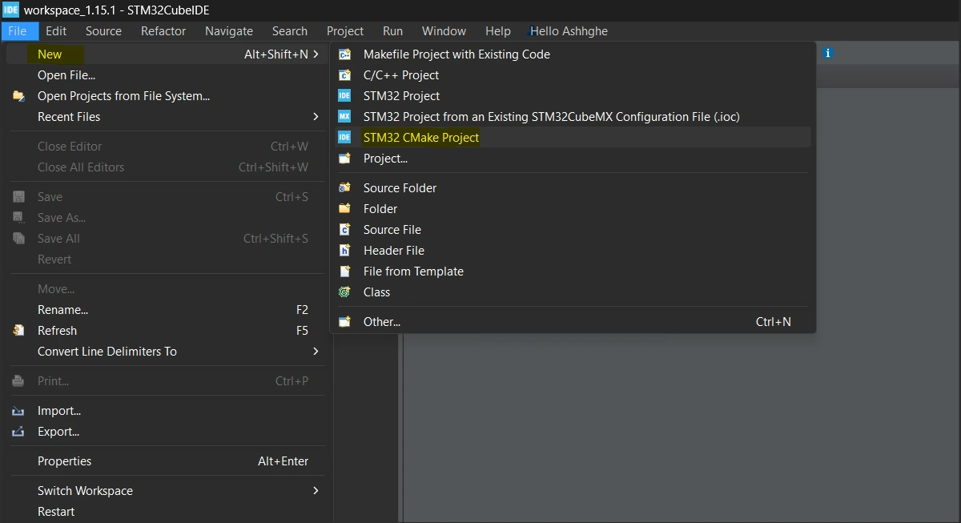Viewport: 961px width, 523px height.
Task: Open the Window menu
Action: tap(444, 31)
